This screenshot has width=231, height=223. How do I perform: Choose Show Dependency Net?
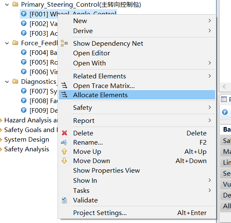137,43
